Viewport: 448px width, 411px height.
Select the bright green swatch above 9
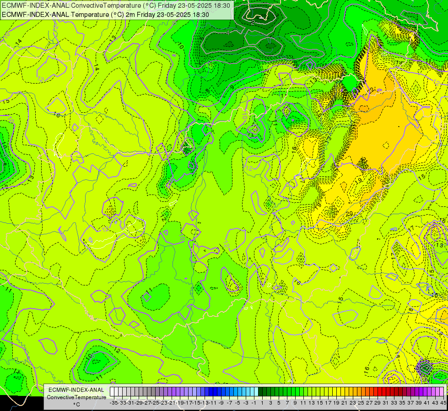294,392
